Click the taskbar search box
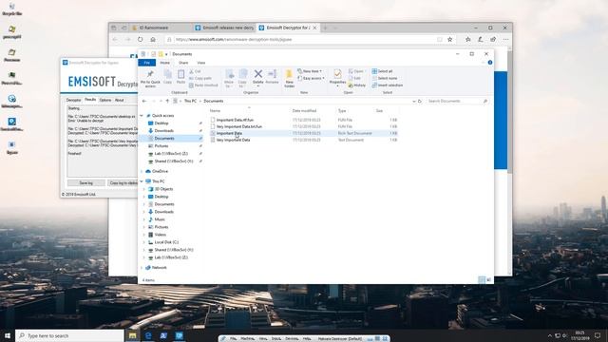Image resolution: width=608 pixels, height=342 pixels. [x=69, y=335]
